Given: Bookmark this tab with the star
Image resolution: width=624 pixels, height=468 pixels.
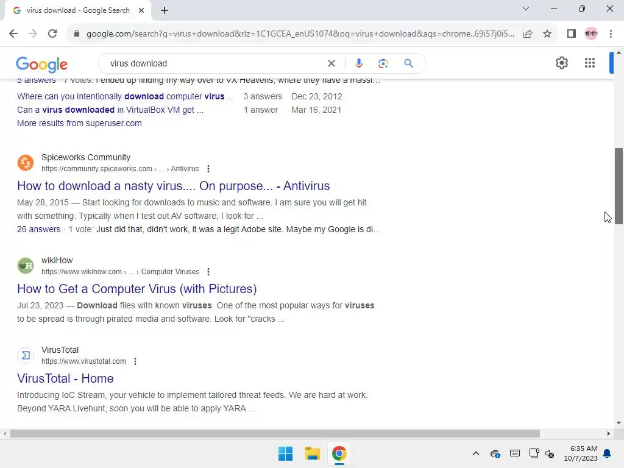Looking at the screenshot, I should pyautogui.click(x=547, y=34).
